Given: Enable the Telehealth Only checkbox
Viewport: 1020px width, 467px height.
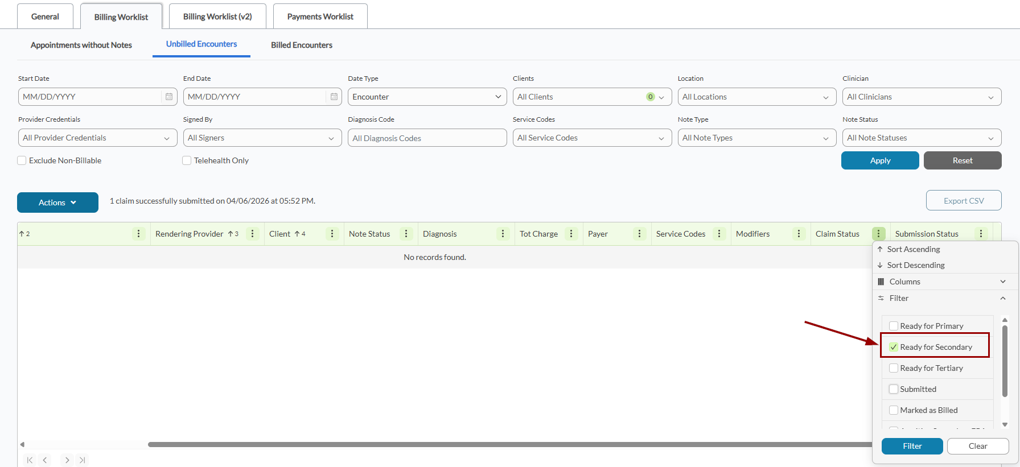Looking at the screenshot, I should [187, 160].
